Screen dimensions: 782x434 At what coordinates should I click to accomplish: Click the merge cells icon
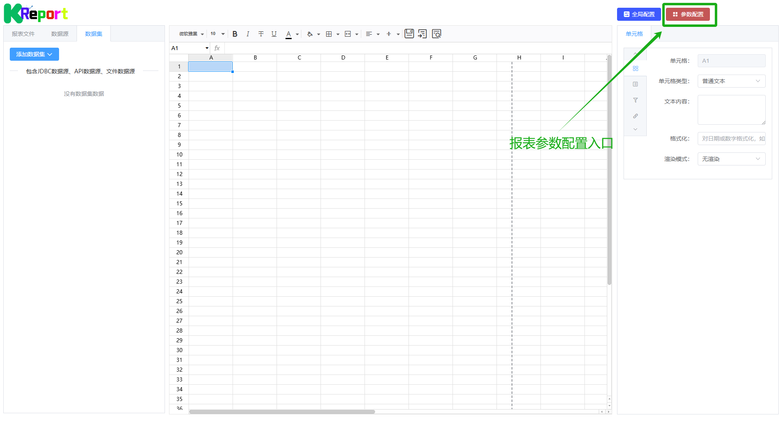(x=348, y=34)
